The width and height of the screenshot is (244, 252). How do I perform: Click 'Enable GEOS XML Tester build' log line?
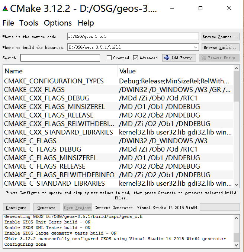click(x=47, y=228)
